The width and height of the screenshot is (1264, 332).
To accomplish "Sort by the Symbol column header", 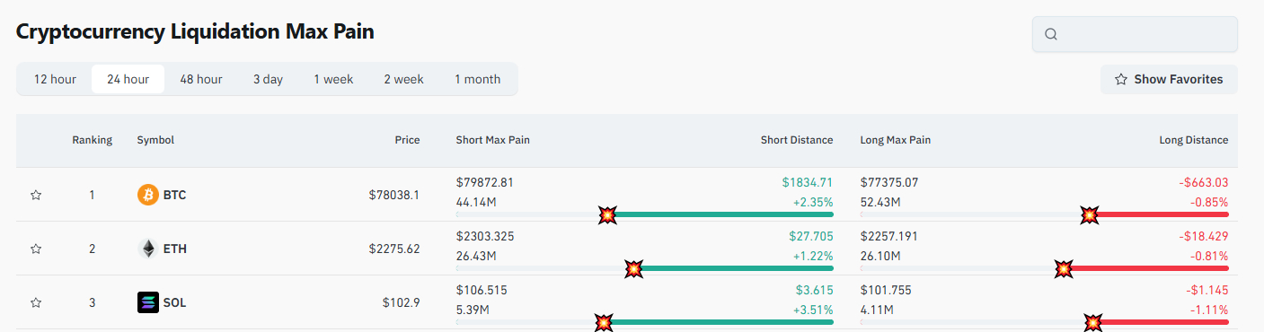I will click(155, 140).
